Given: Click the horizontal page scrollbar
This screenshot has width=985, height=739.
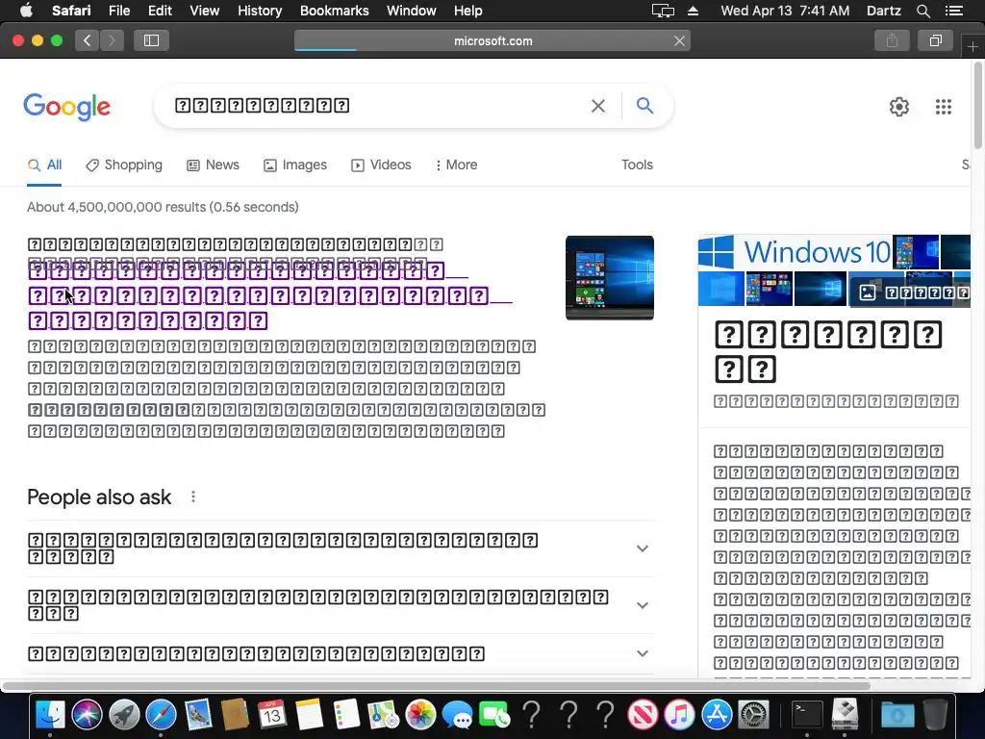Looking at the screenshot, I should pyautogui.click(x=437, y=685).
